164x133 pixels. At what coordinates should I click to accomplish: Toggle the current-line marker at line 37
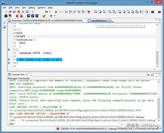pos(9,60)
